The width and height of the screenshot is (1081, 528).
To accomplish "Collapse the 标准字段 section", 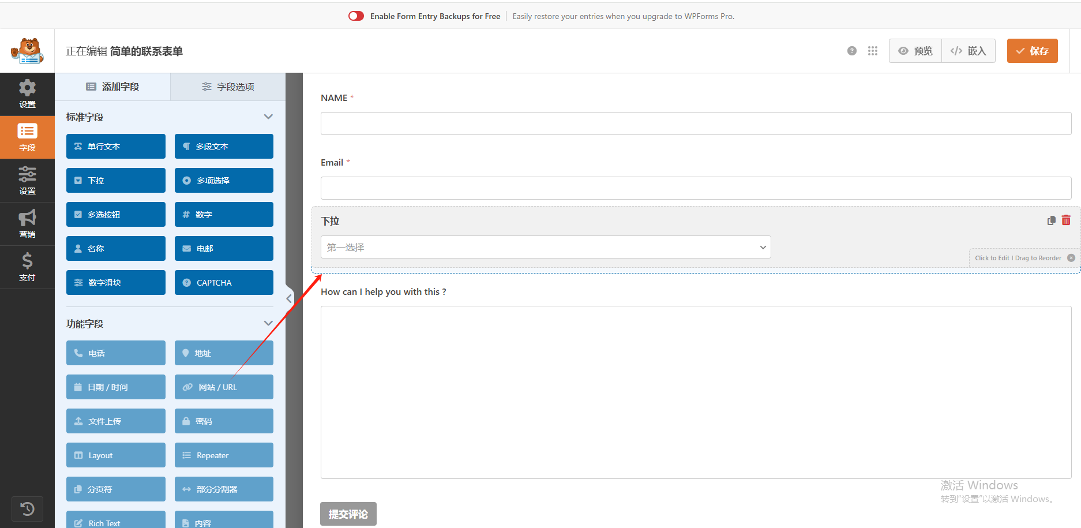I will click(268, 117).
